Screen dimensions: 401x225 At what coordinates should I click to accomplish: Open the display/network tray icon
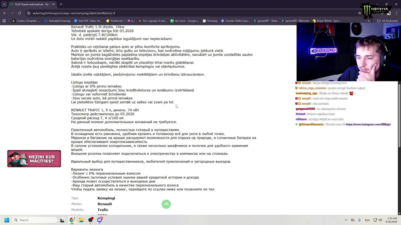point(375,220)
